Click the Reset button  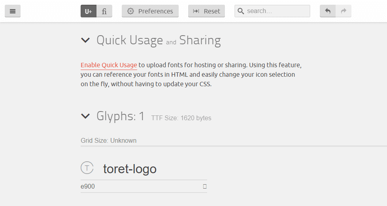[207, 11]
